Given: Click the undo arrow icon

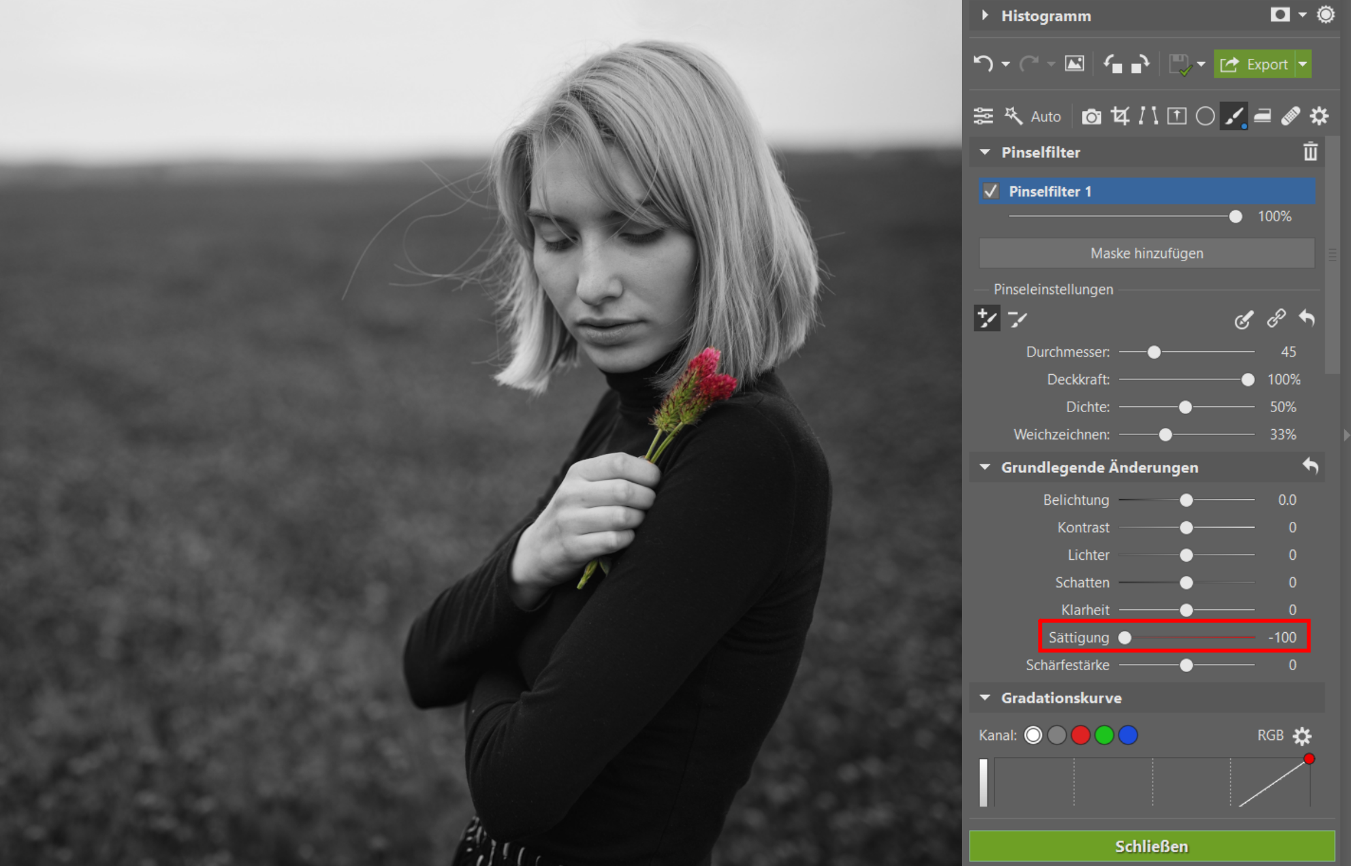Looking at the screenshot, I should [x=983, y=64].
